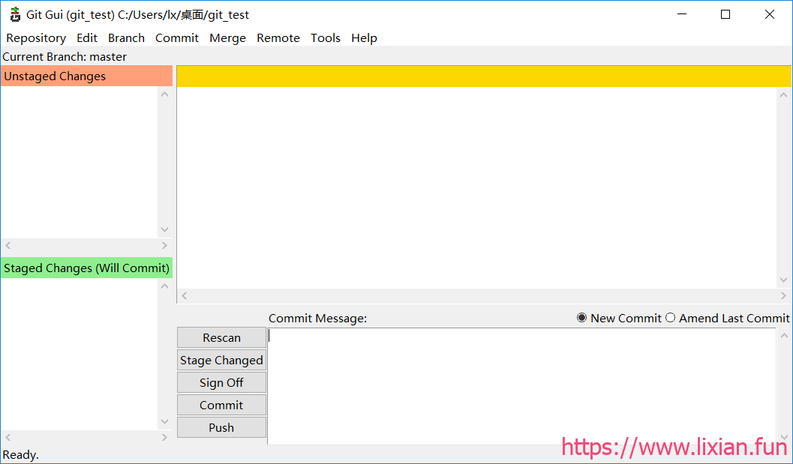Click the Ready. status bar text

pyautogui.click(x=21, y=454)
